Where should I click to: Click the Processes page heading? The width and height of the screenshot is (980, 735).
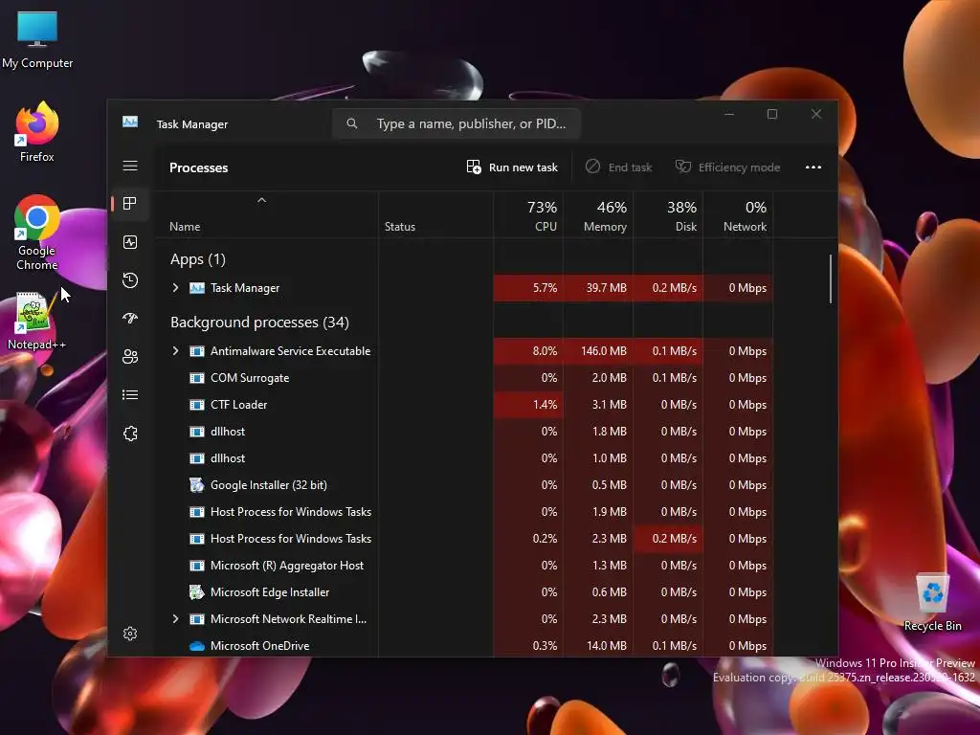pyautogui.click(x=199, y=167)
